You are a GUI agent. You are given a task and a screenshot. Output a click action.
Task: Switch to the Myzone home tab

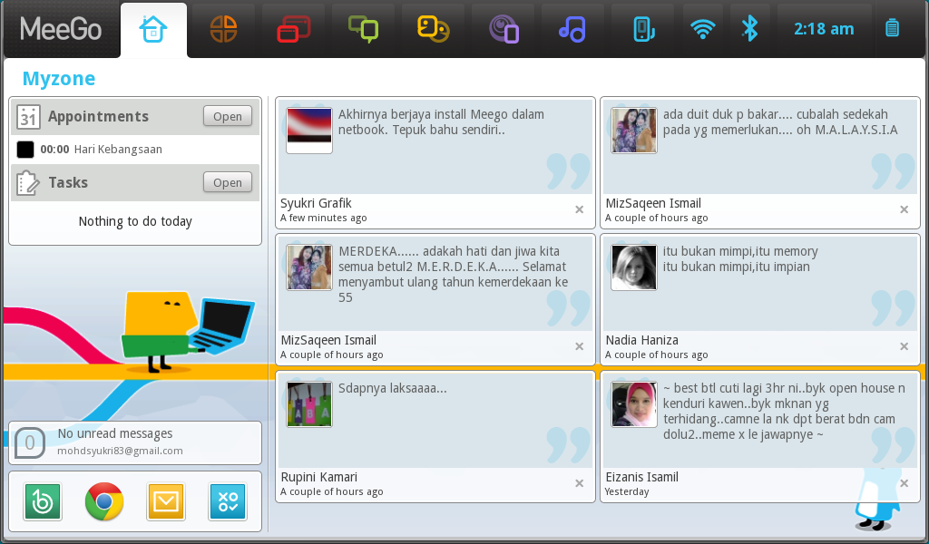[153, 27]
